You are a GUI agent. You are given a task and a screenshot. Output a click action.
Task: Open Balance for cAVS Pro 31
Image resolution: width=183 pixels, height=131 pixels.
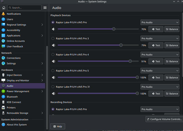(x=172, y=94)
